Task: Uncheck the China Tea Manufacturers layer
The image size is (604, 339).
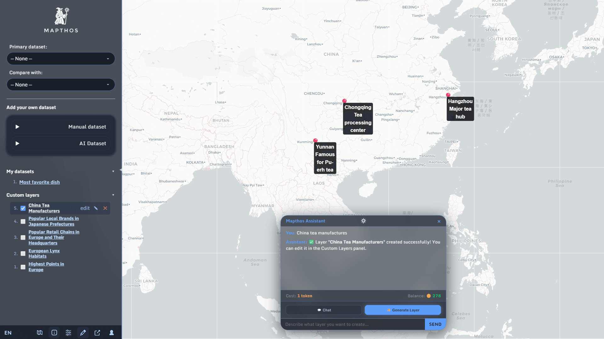Action: pyautogui.click(x=23, y=208)
